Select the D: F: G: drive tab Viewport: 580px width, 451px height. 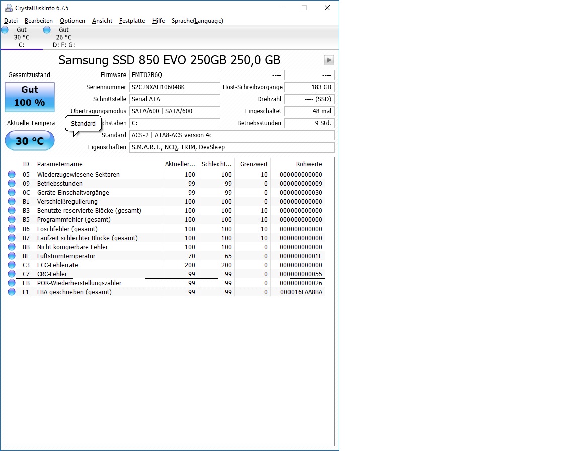pyautogui.click(x=63, y=37)
